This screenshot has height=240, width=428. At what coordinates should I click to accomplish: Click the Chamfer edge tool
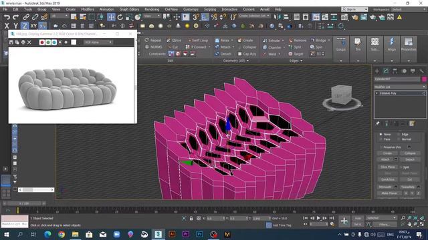[274, 47]
